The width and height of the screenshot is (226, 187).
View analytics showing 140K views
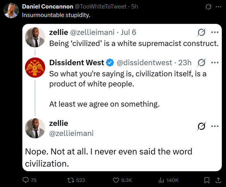coord(161,180)
